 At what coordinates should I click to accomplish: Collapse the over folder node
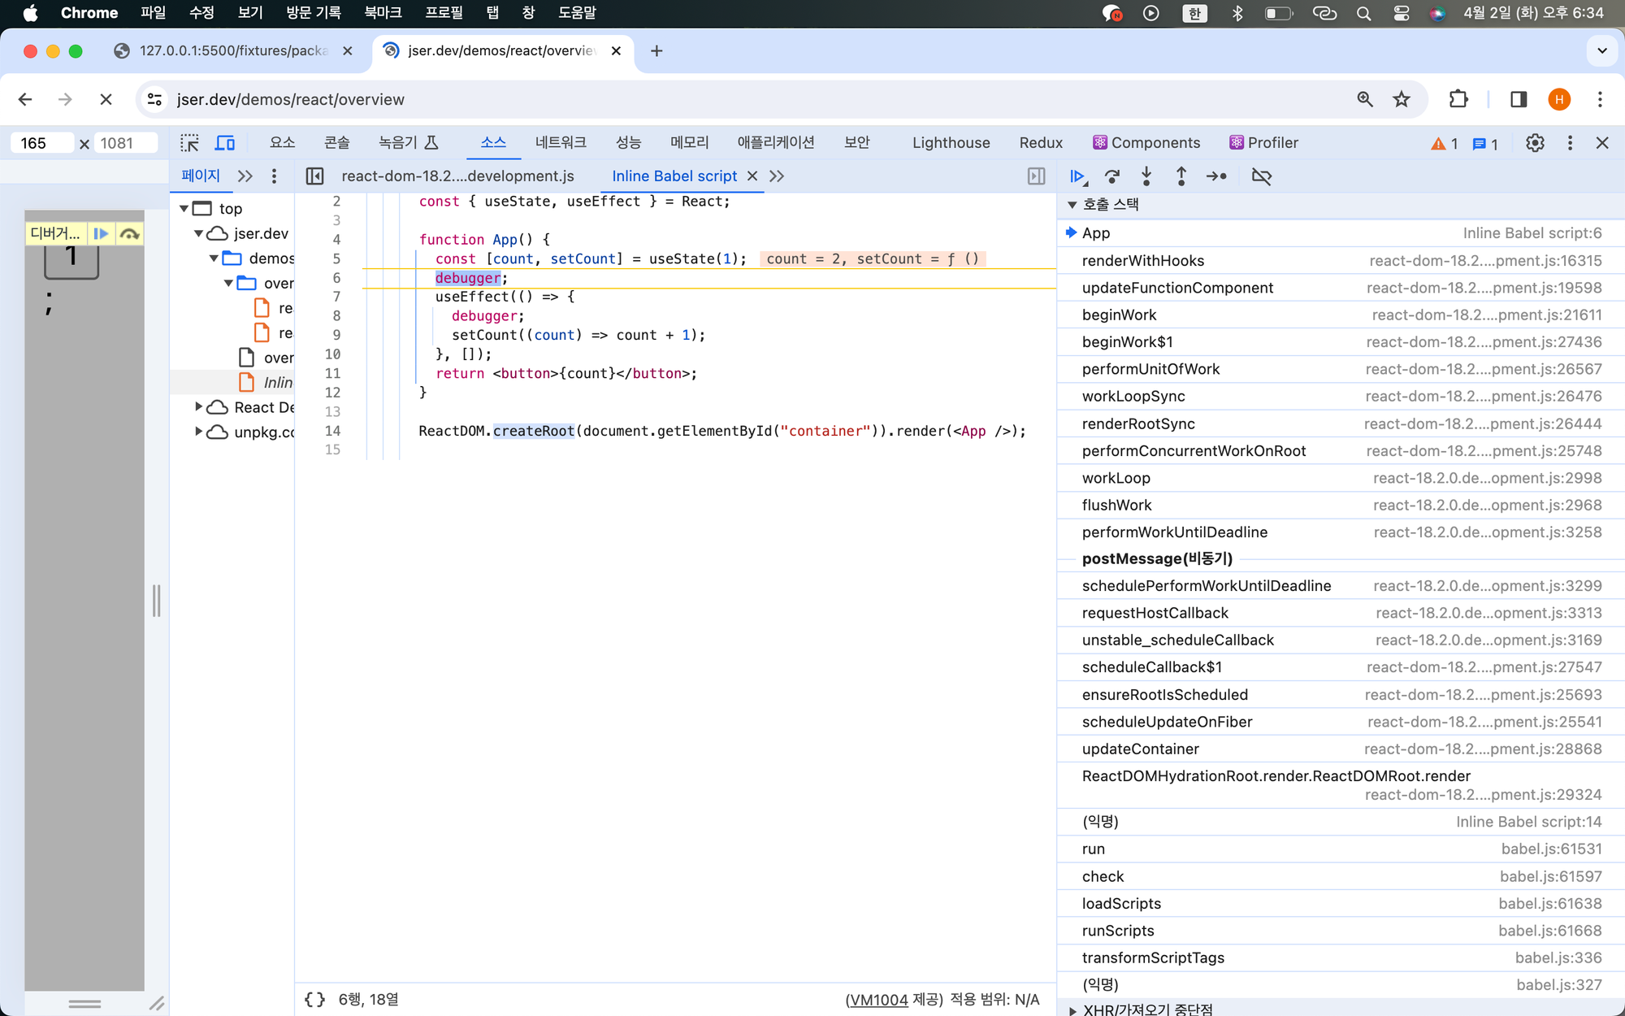coord(228,284)
